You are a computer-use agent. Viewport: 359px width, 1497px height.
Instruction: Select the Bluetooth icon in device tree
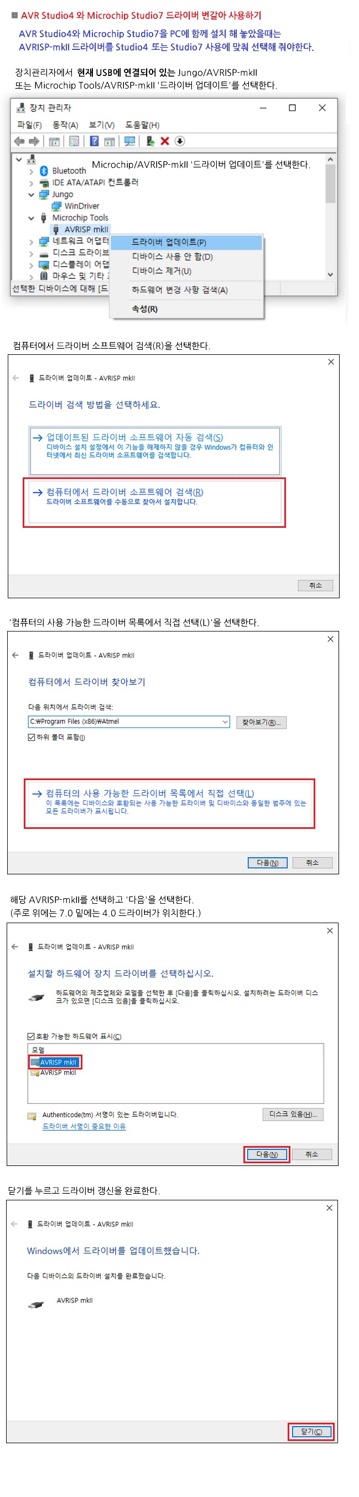pyautogui.click(x=43, y=171)
